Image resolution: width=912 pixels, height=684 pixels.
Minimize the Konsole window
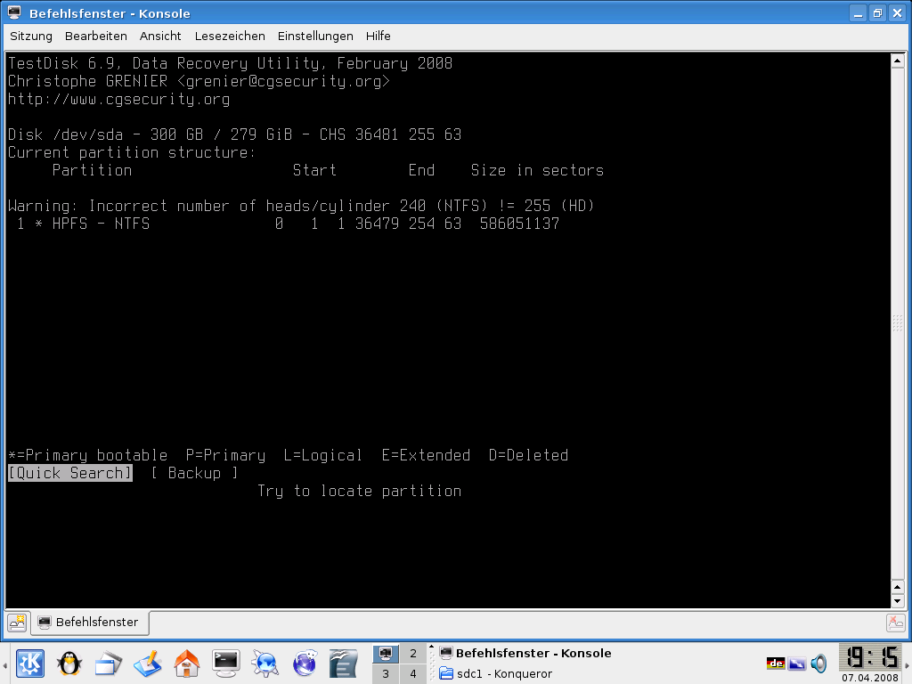[x=858, y=12]
